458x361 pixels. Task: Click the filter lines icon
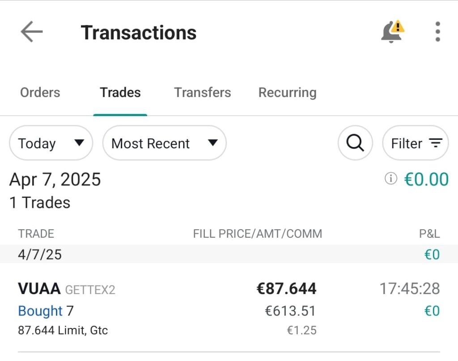click(x=435, y=143)
